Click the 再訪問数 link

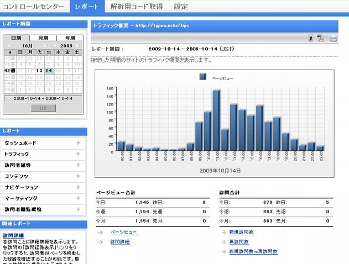(238, 241)
